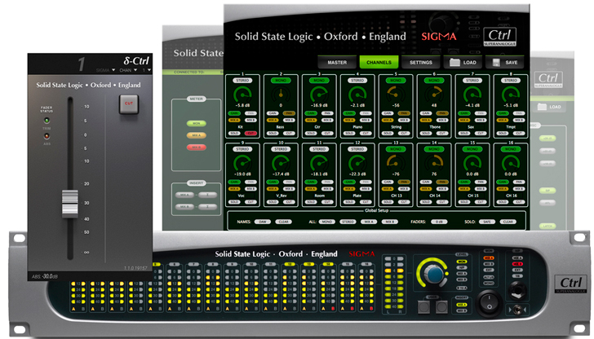This screenshot has width=594, height=339.
Task: Toggle MIX B on String channel
Action: [x=404, y=120]
